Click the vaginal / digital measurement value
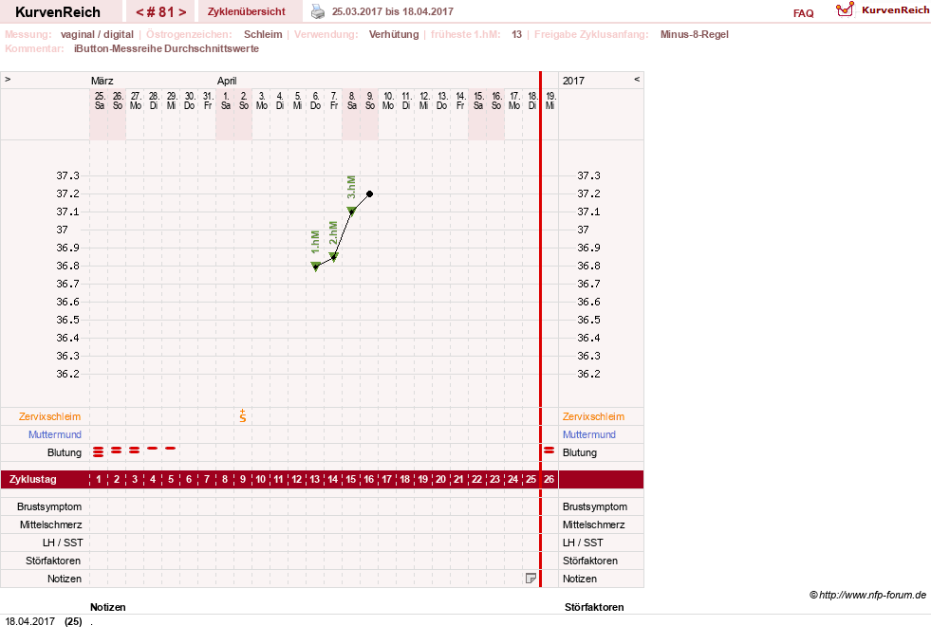The width and height of the screenshot is (931, 644). 97,34
